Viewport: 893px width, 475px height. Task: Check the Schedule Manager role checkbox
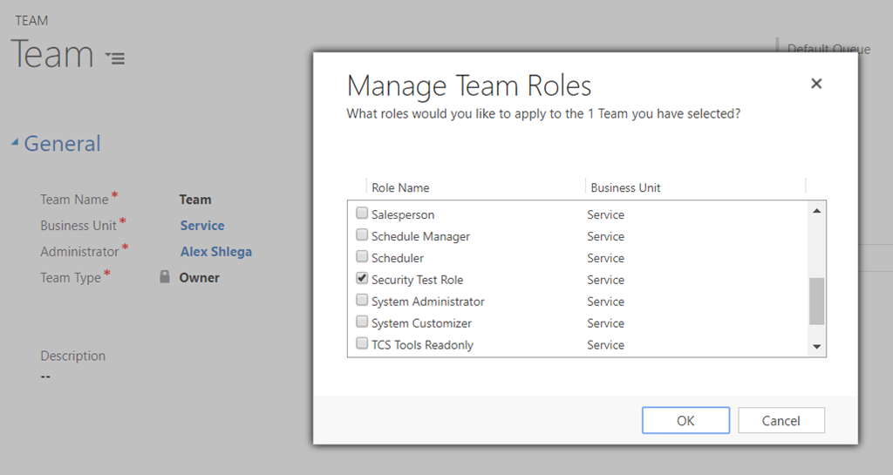coord(362,234)
